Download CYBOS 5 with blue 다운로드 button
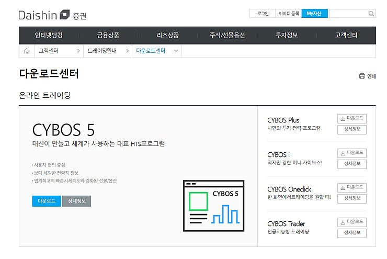The image size is (387, 259). coord(47,201)
